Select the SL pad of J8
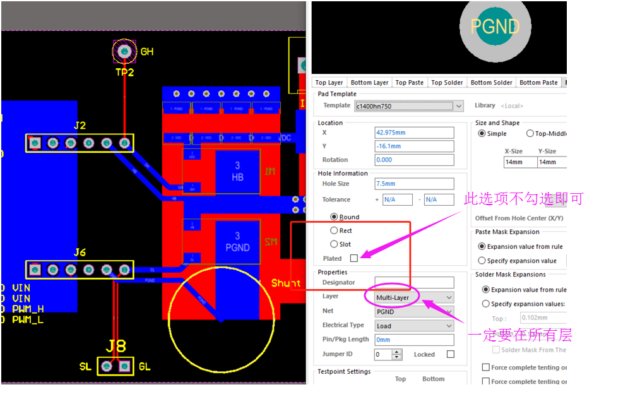Image resolution: width=623 pixels, height=399 pixels. point(107,366)
